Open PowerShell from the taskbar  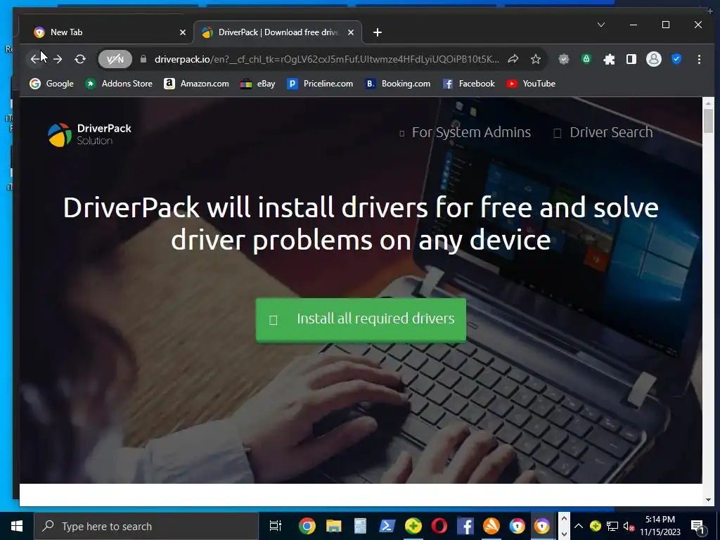pos(387,526)
